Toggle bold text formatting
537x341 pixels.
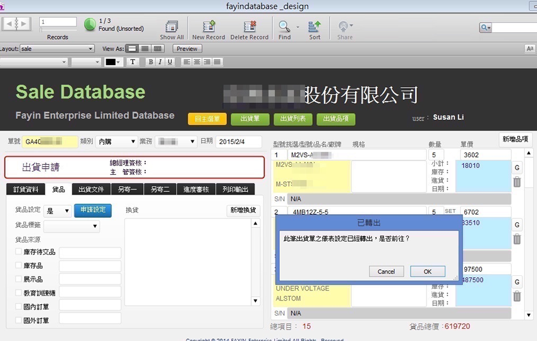pos(150,62)
